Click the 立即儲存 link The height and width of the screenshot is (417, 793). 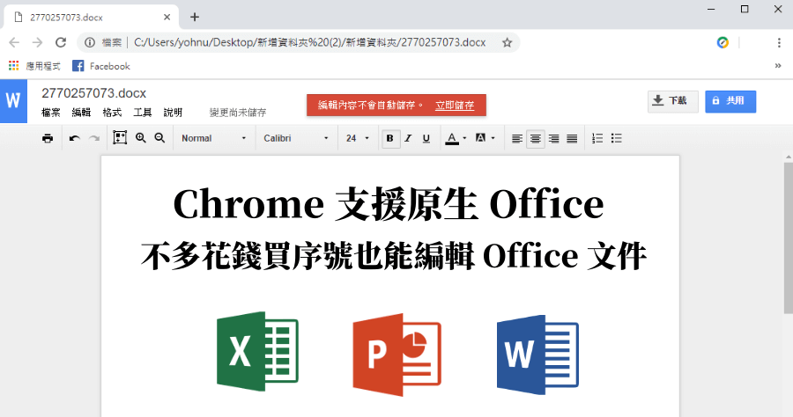(x=455, y=105)
